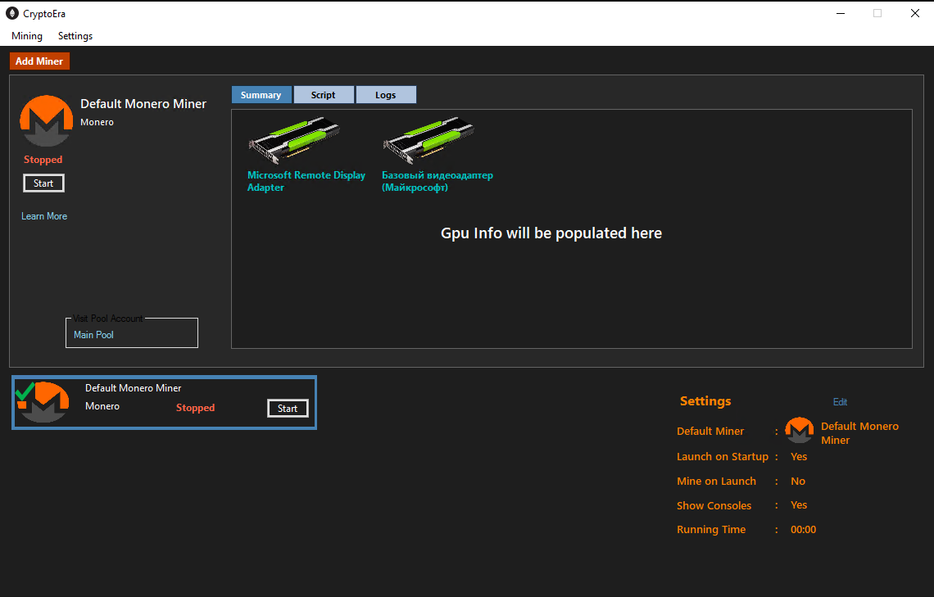The image size is (934, 597).
Task: Click the Stopped status in the miner list row
Action: (x=195, y=408)
